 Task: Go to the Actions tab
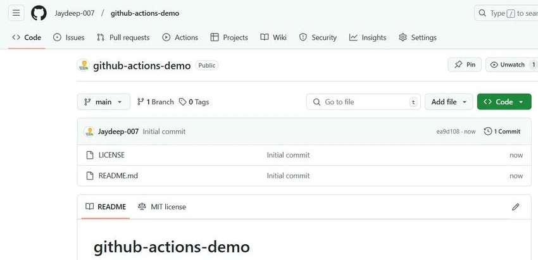coord(180,37)
